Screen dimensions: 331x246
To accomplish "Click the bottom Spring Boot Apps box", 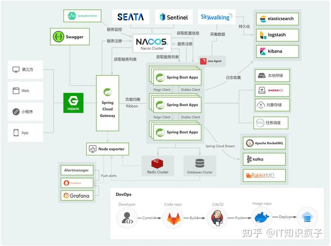I will [x=177, y=132].
